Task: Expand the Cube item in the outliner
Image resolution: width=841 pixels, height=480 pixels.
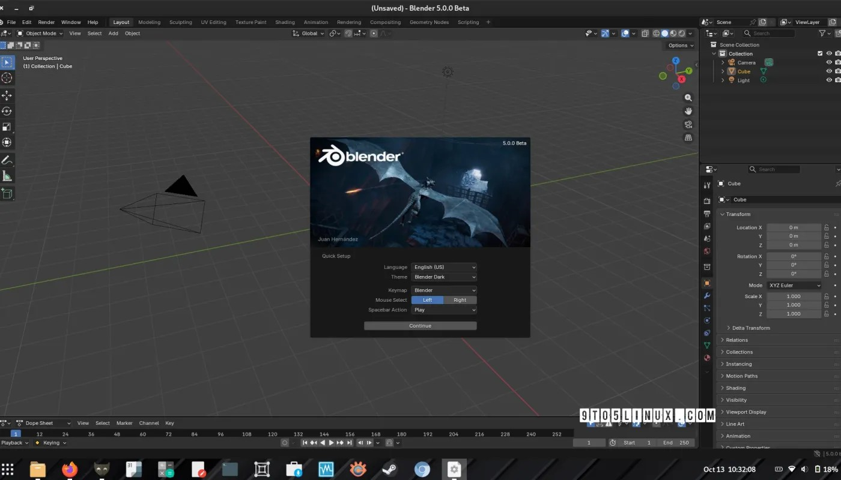Action: pyautogui.click(x=723, y=71)
